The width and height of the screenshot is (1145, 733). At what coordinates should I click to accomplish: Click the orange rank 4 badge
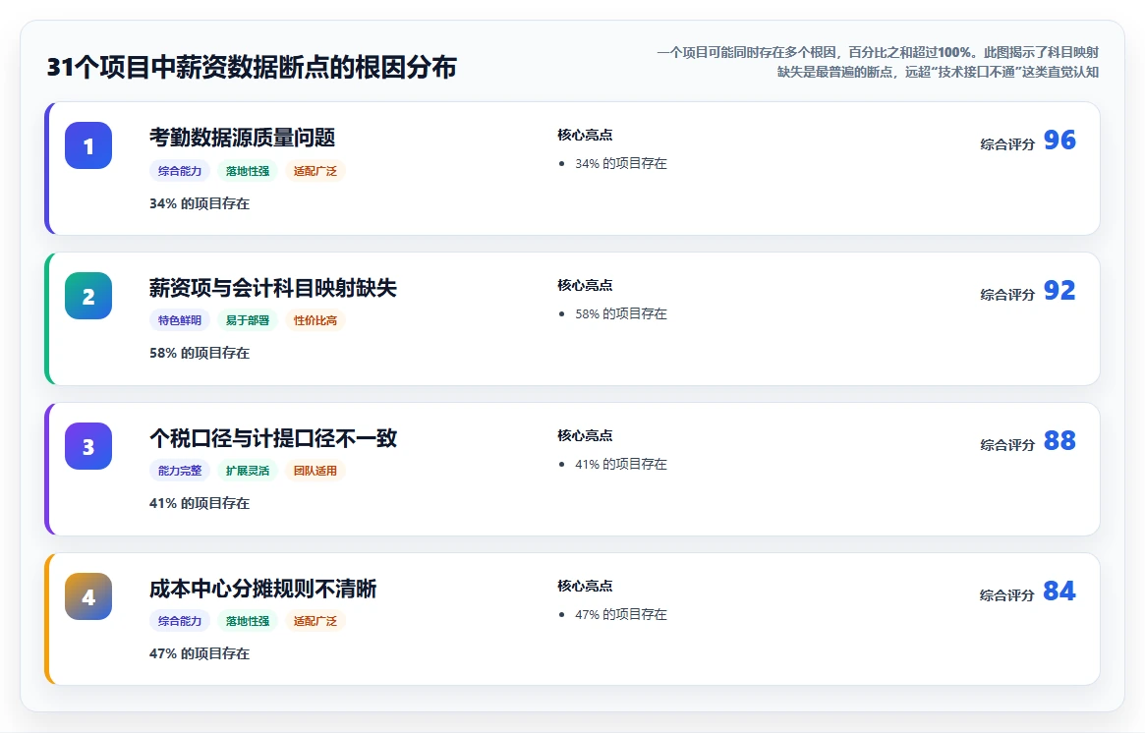[88, 597]
